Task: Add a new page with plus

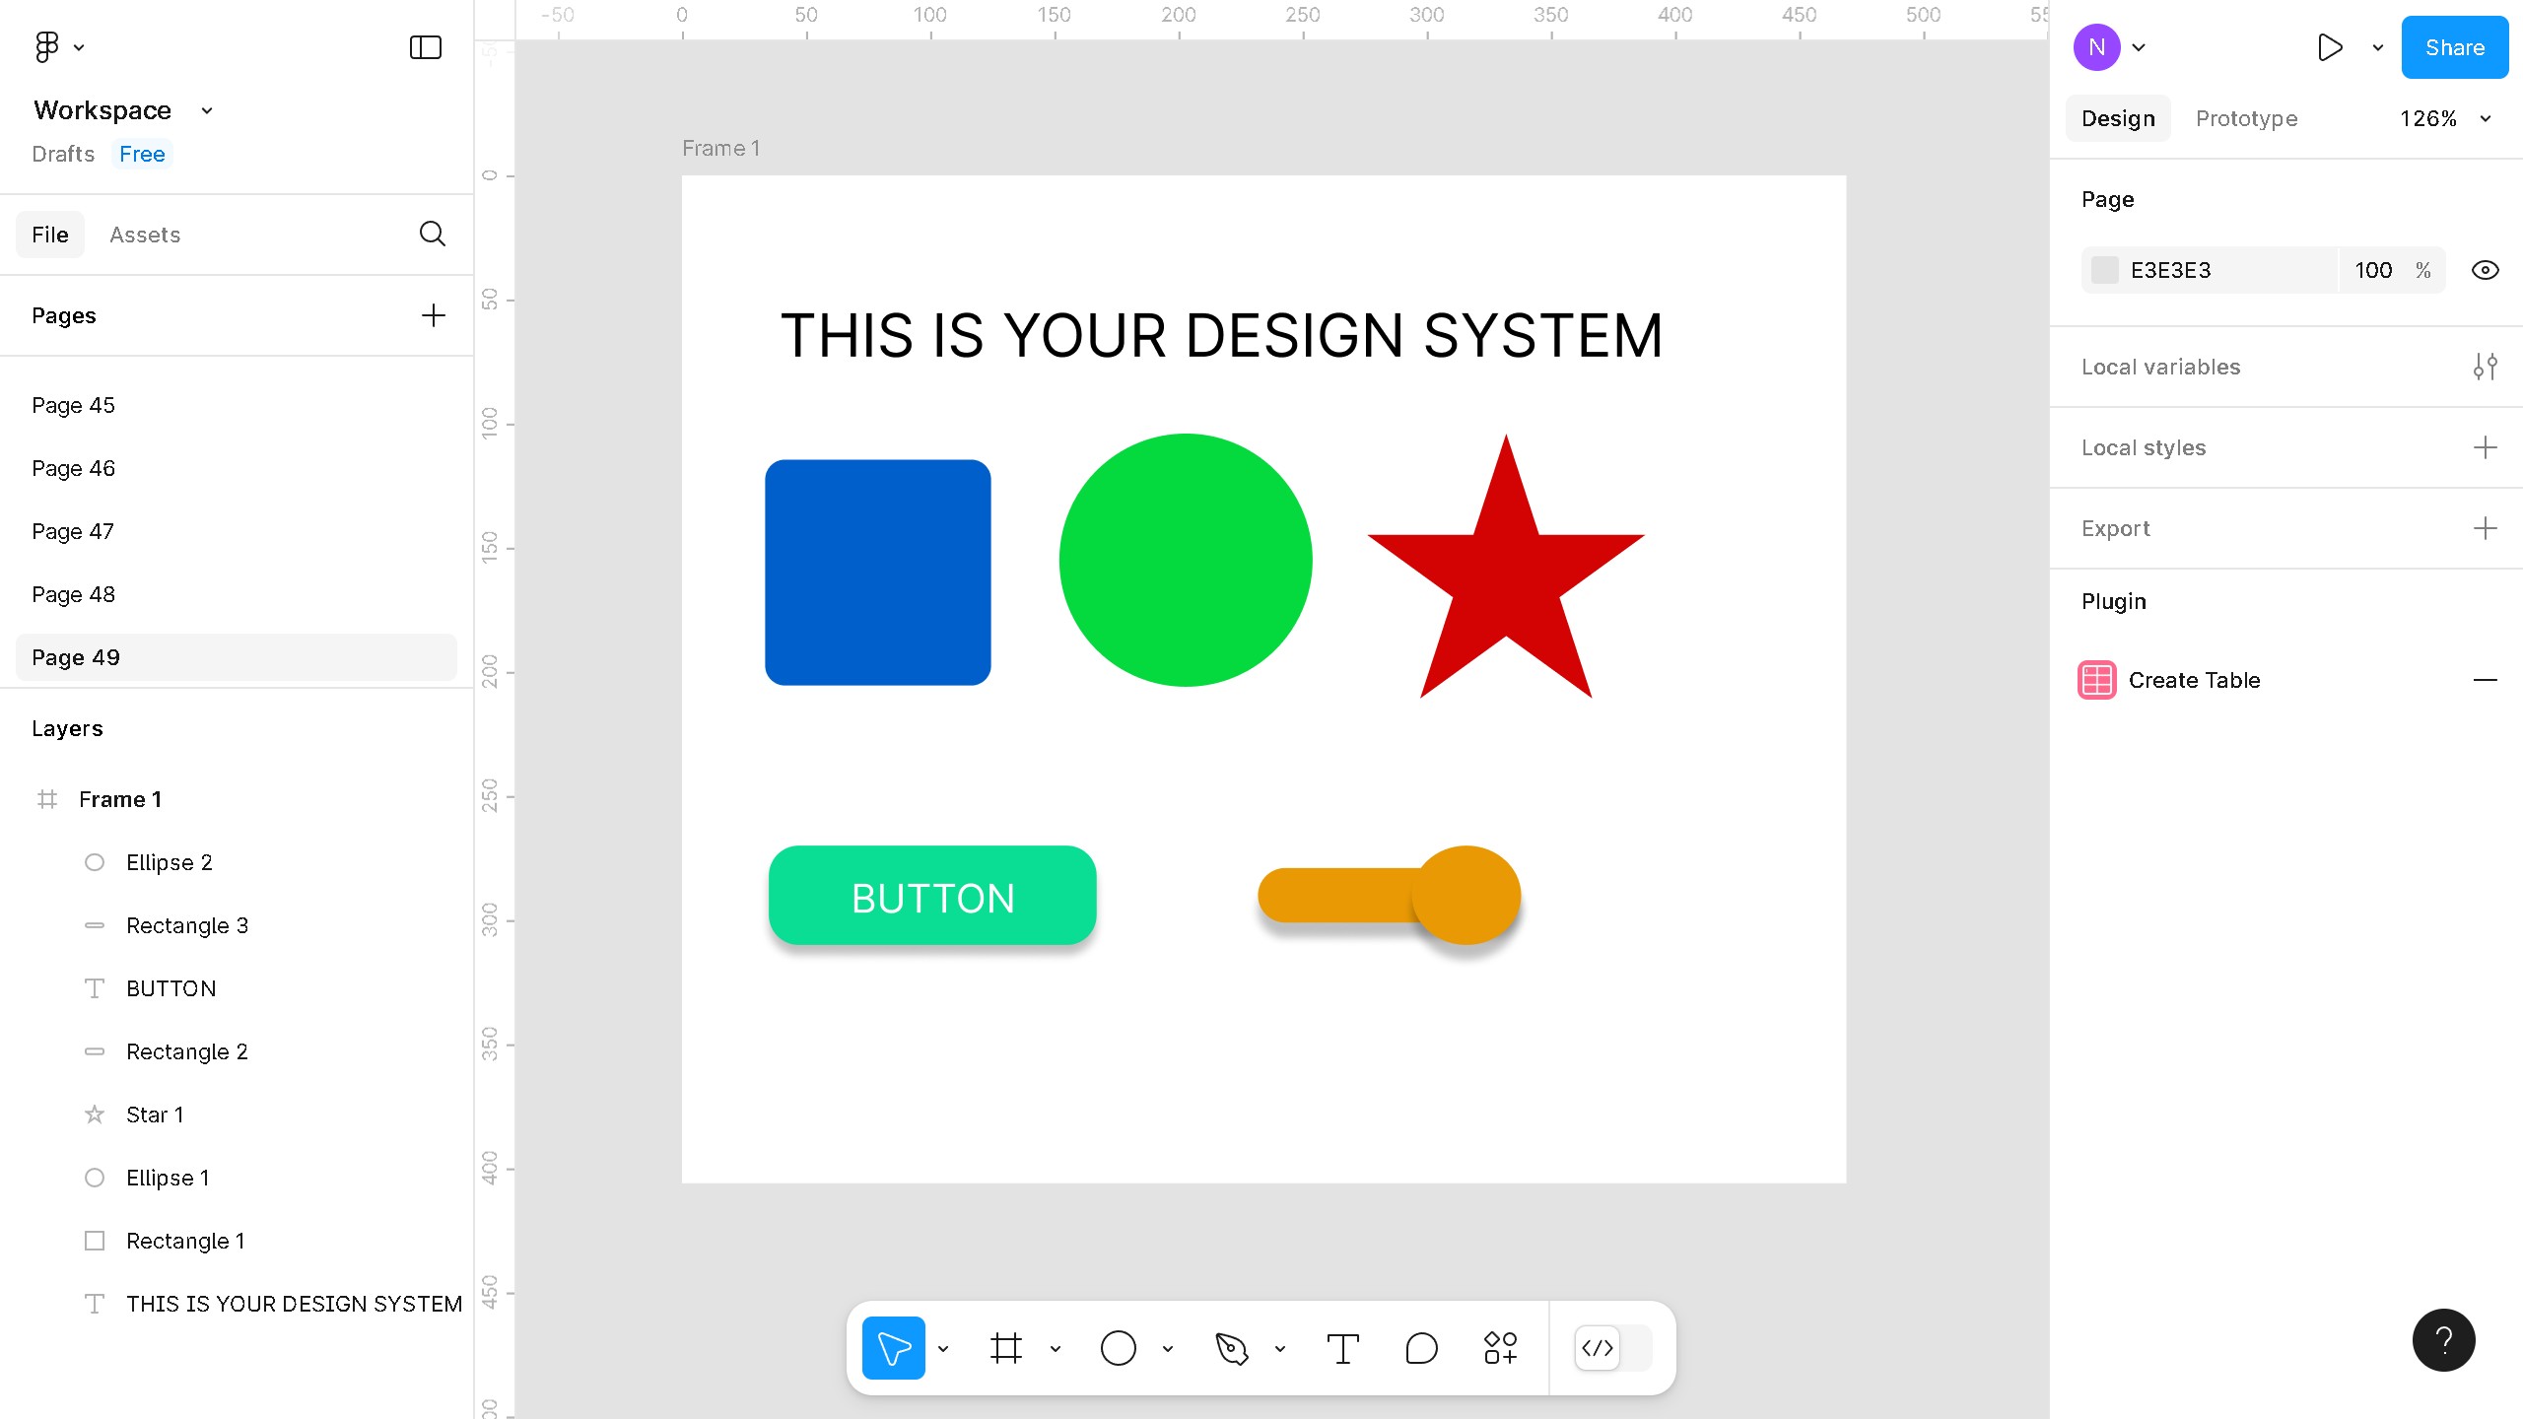Action: 433,315
